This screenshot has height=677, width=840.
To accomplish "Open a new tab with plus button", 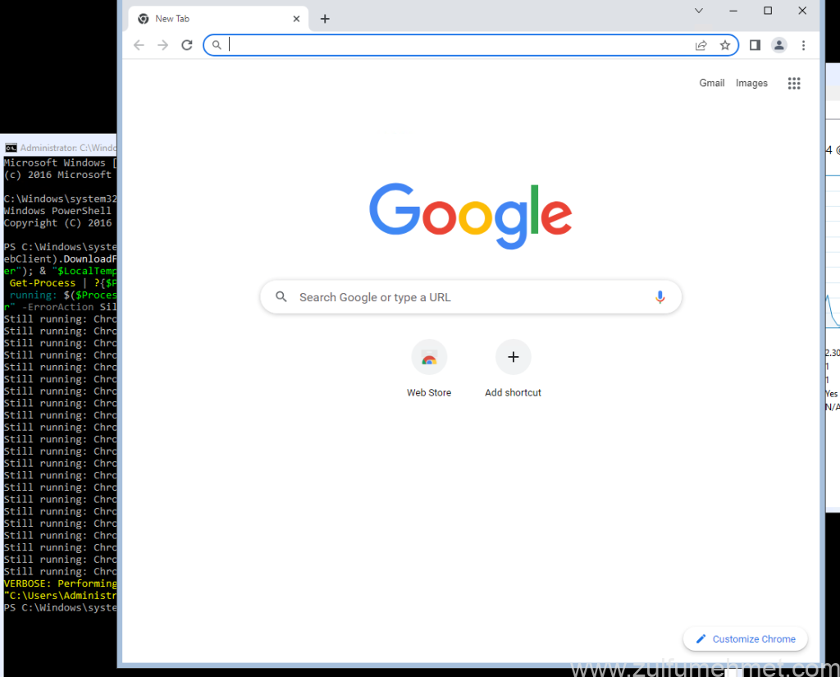I will click(x=325, y=19).
